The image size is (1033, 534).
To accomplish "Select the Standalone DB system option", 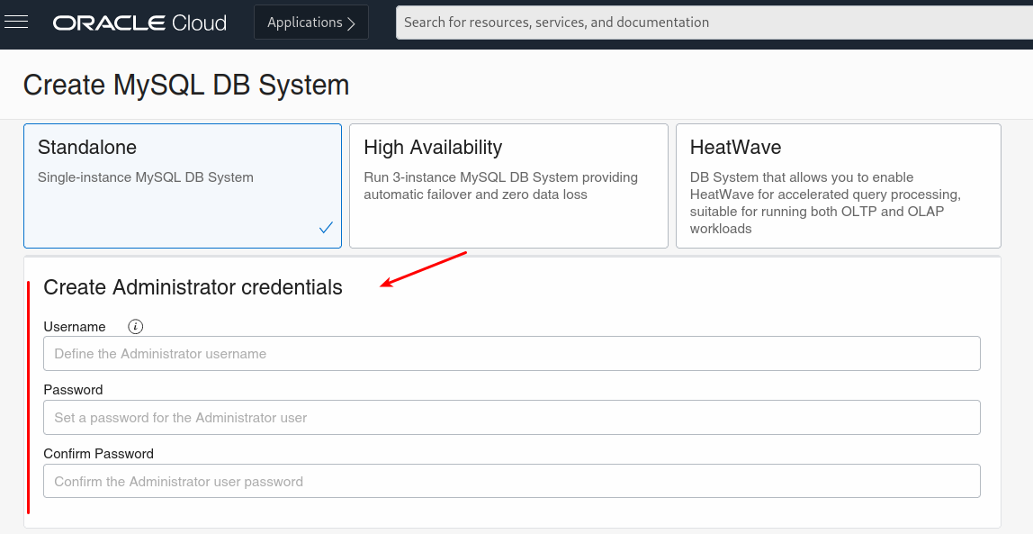I will [182, 185].
